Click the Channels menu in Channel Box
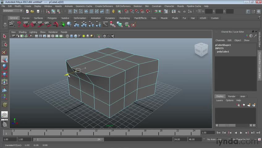Viewport: 262px width, 148px height. pyautogui.click(x=220, y=40)
